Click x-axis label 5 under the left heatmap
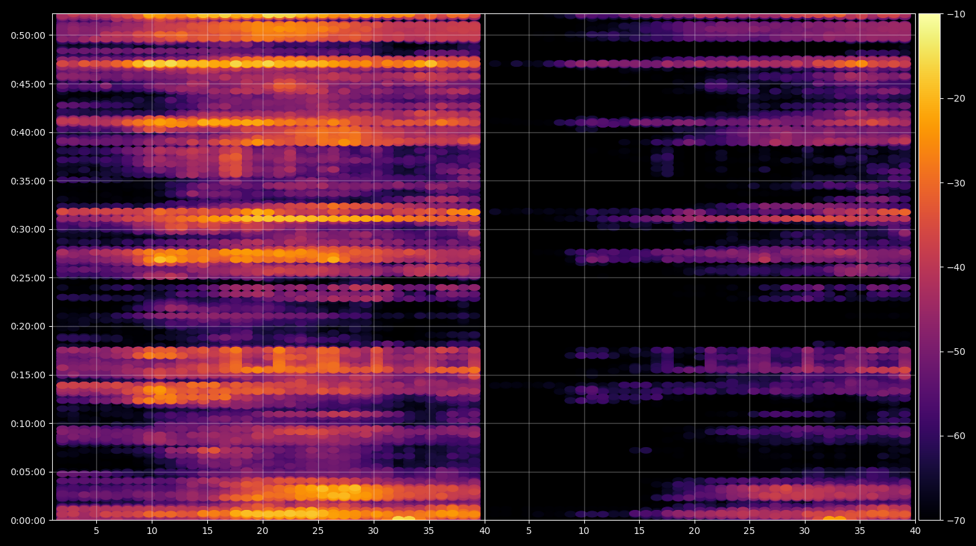The image size is (976, 546). (x=96, y=531)
